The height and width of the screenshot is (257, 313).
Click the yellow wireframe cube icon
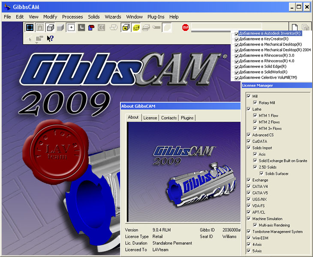(136, 28)
